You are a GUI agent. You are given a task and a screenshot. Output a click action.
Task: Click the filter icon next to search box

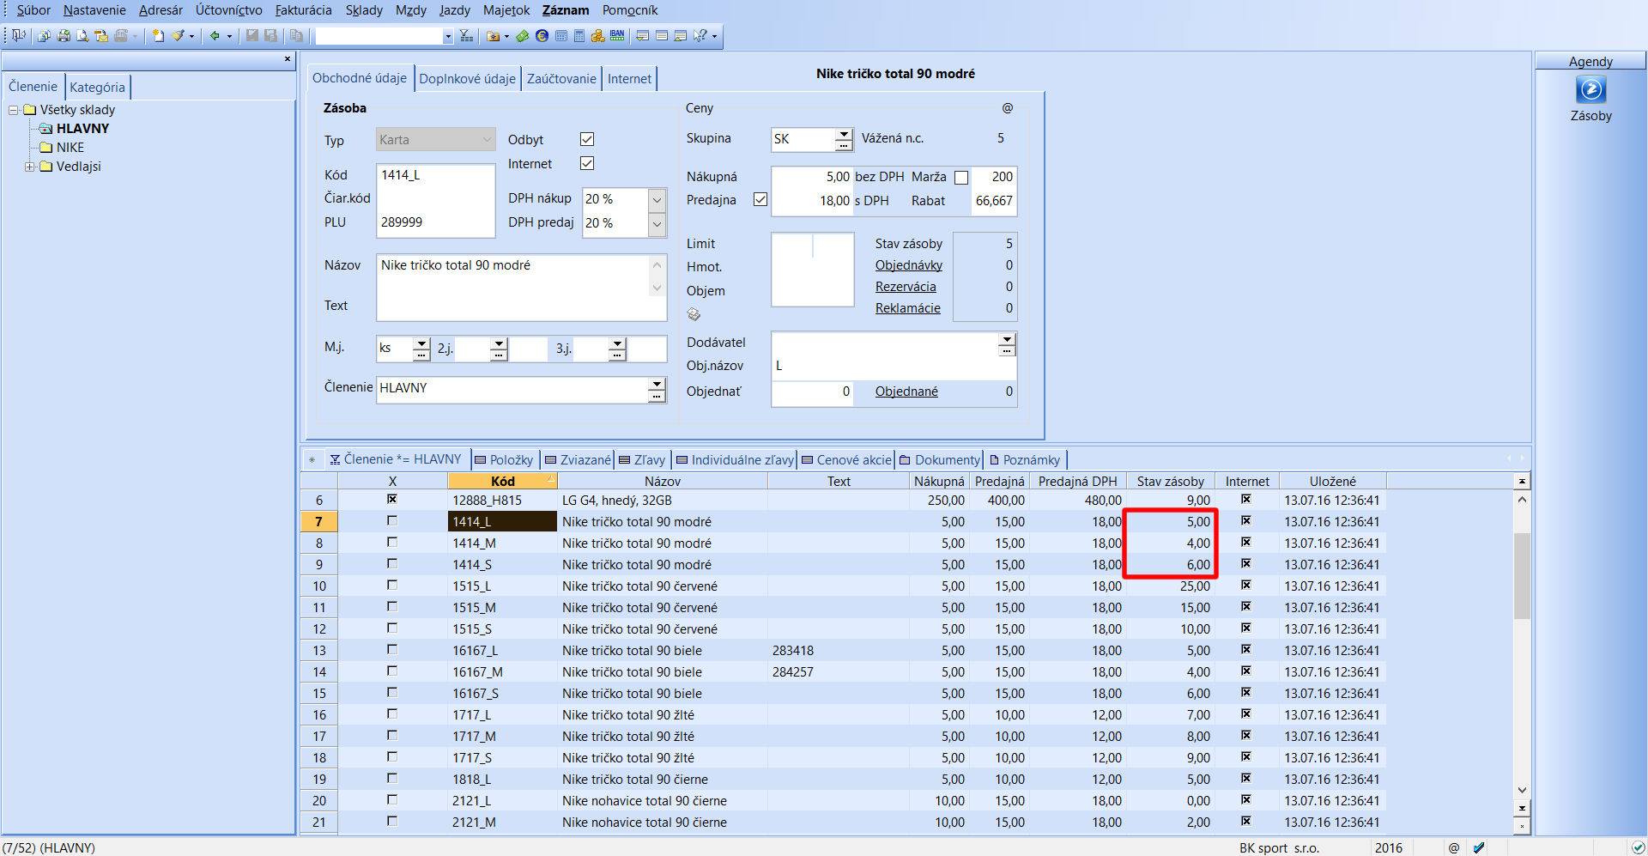(x=466, y=36)
